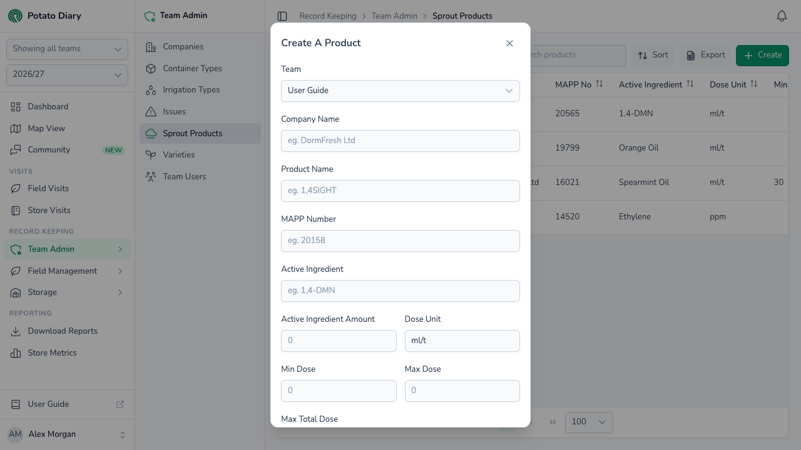
Task: Click the Field Visits leaf icon
Action: tap(16, 189)
